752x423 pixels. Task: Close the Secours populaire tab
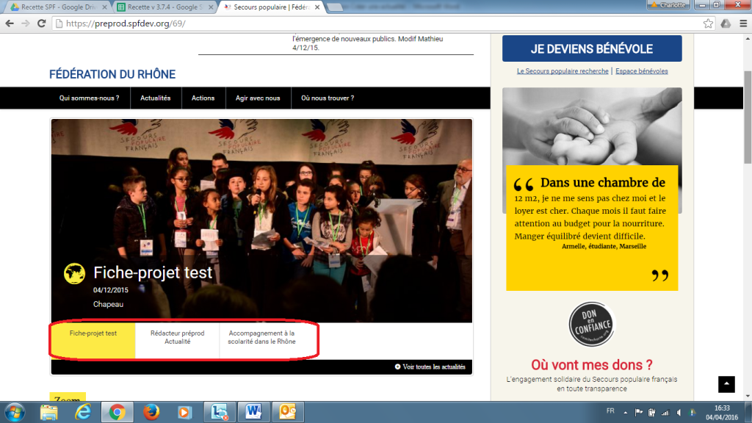coord(317,7)
